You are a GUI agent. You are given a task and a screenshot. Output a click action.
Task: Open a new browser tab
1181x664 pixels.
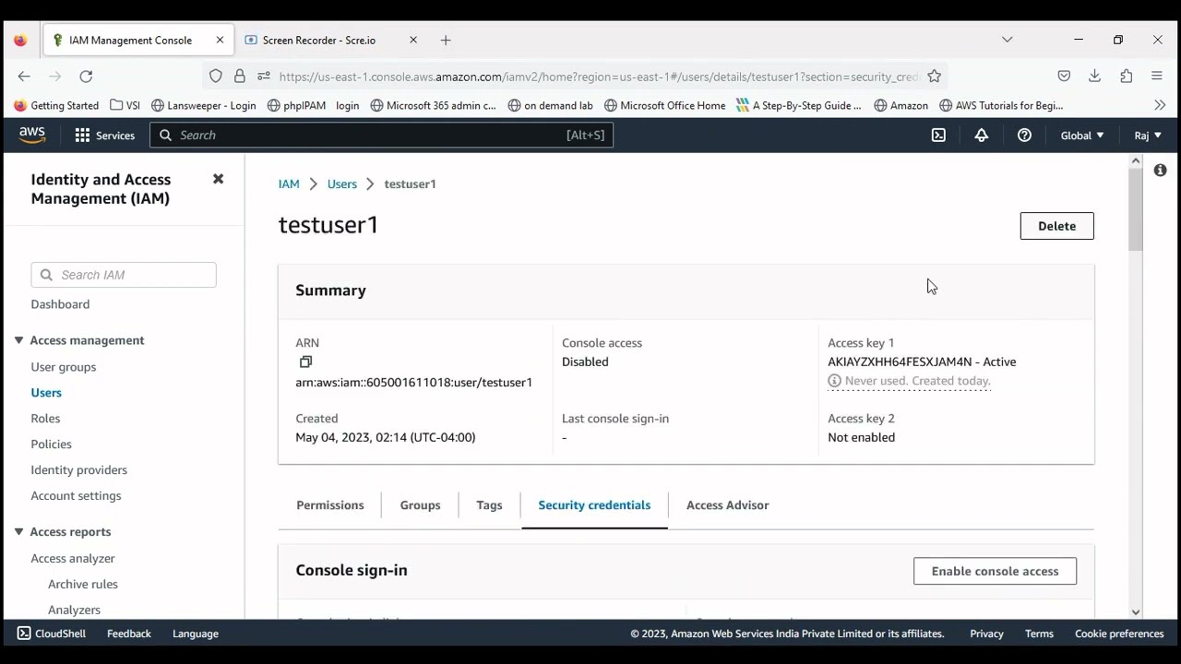tap(446, 41)
